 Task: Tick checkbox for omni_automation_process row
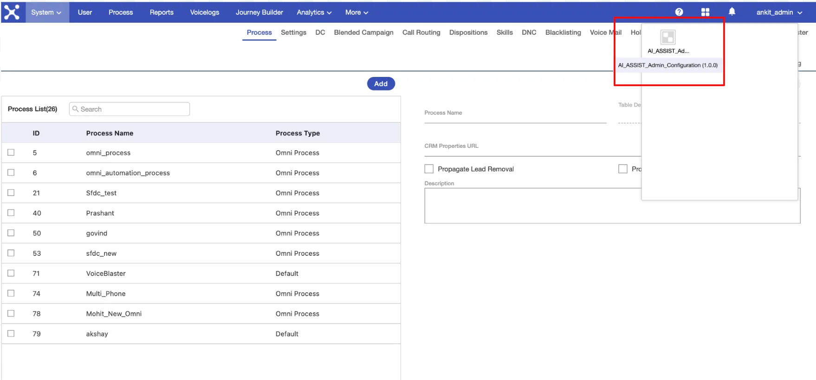[11, 172]
